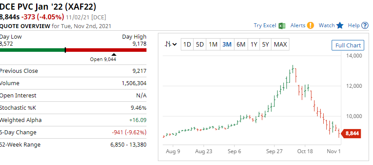Click the Sep 27 date axis label
The height and width of the screenshot is (165, 373).
click(274, 151)
